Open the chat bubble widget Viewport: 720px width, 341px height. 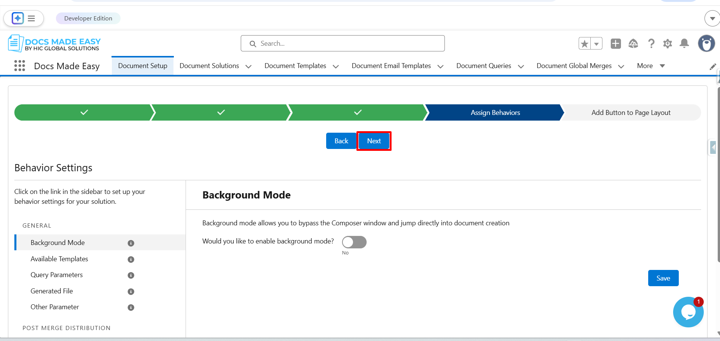(x=688, y=312)
